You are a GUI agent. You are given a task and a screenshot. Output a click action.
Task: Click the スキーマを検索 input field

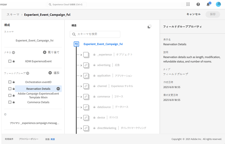pyautogui.click(x=95, y=34)
